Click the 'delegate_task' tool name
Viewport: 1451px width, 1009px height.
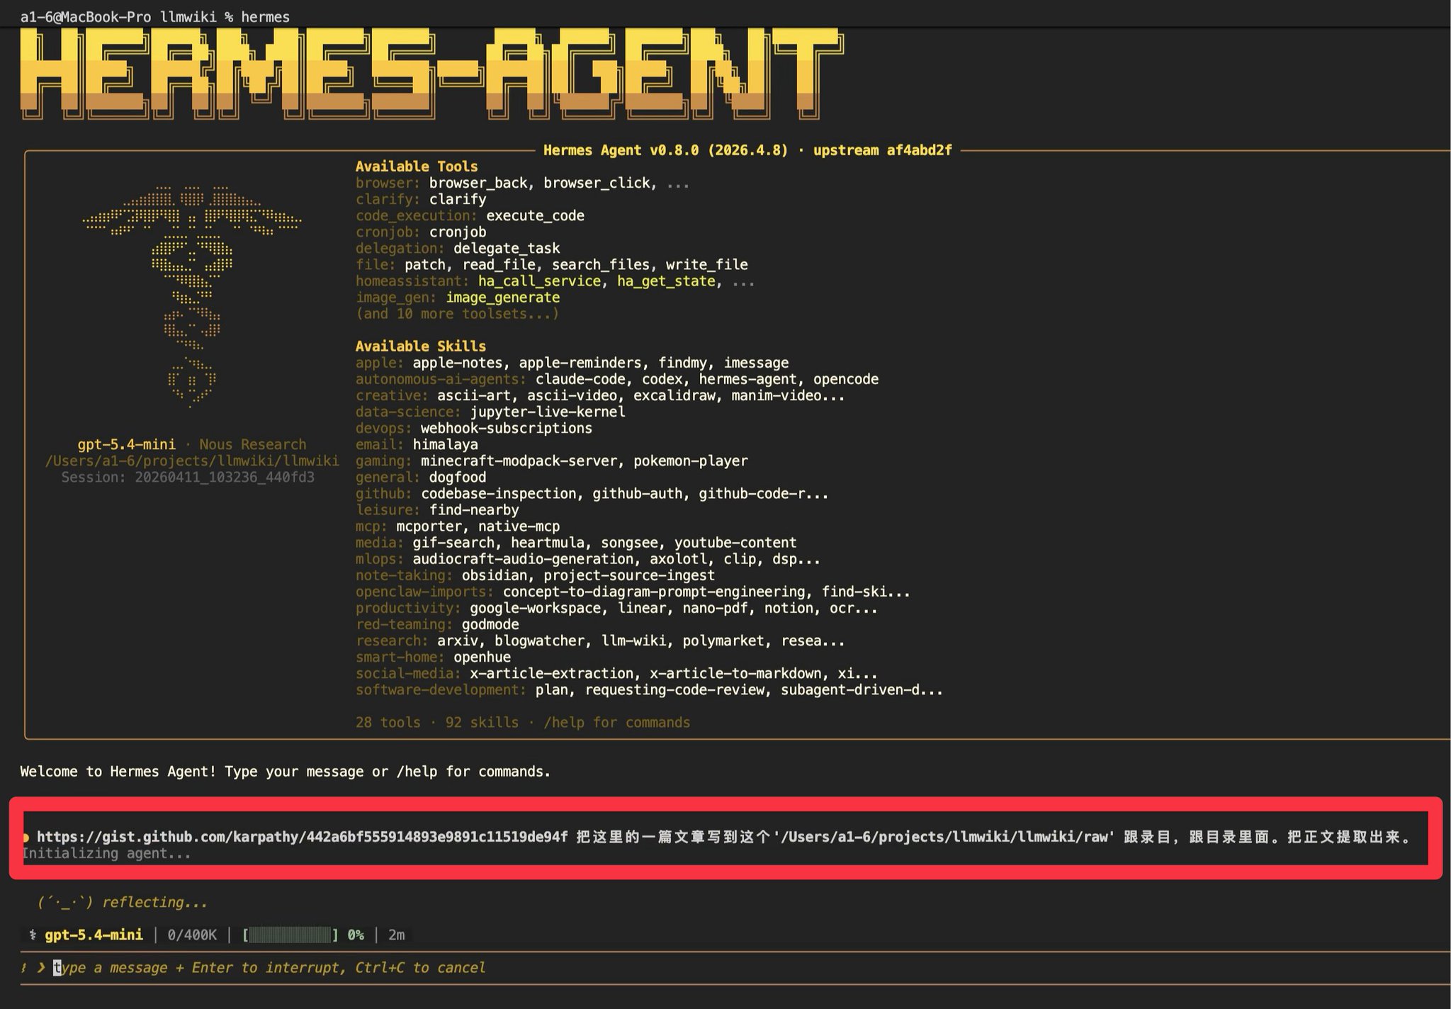tap(507, 249)
